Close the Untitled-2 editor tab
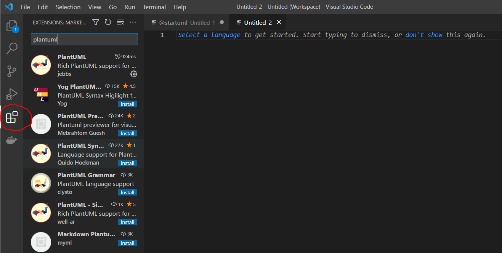The height and width of the screenshot is (253, 502). (279, 22)
